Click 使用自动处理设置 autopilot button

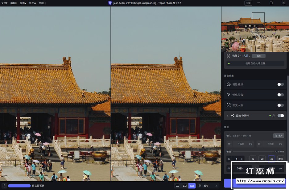pyautogui.click(x=255, y=63)
